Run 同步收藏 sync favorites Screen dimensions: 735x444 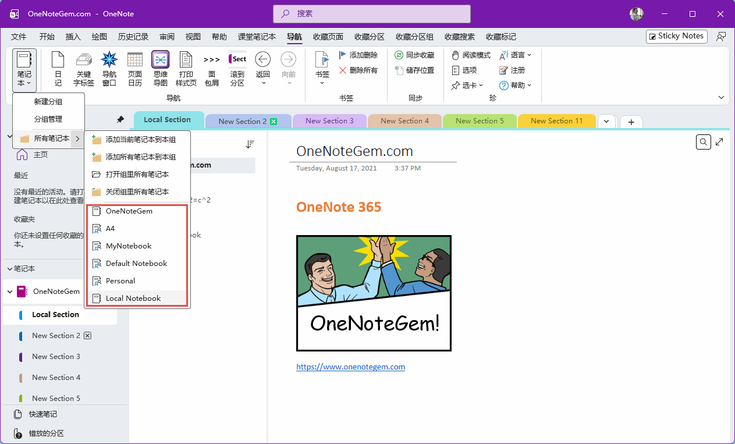pyautogui.click(x=414, y=55)
